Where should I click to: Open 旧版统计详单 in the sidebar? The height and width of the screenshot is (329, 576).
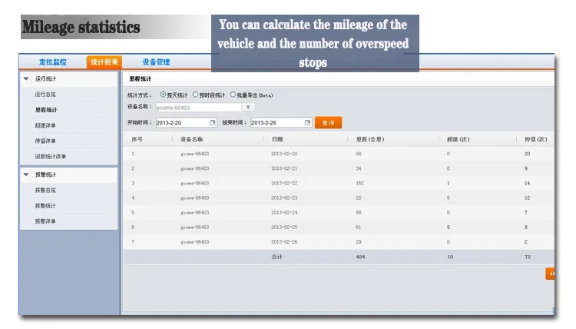click(x=51, y=156)
